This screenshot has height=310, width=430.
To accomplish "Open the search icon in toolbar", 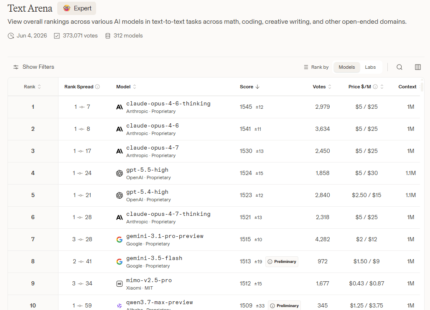I will pyautogui.click(x=399, y=67).
